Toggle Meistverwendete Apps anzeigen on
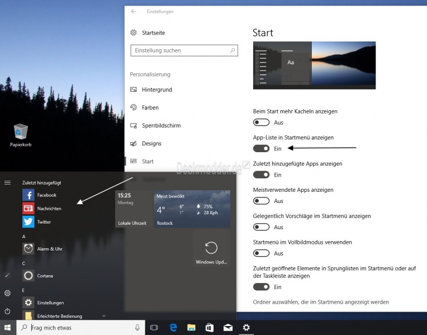The image size is (427, 335). click(x=261, y=201)
